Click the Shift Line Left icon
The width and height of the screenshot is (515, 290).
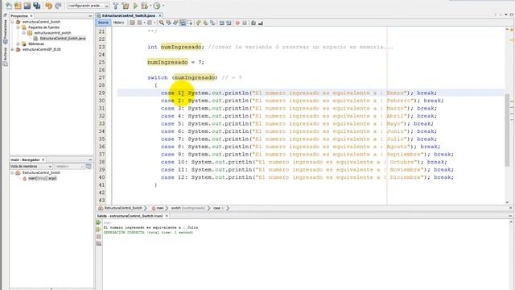tap(222, 23)
